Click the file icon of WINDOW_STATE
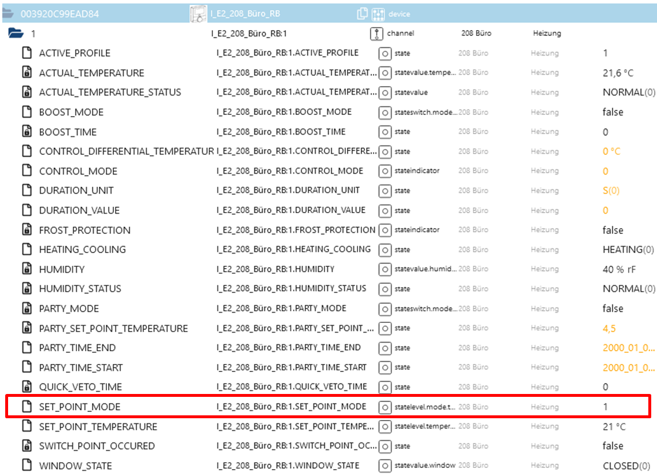Viewport: 657px width, 476px height. coord(27,466)
